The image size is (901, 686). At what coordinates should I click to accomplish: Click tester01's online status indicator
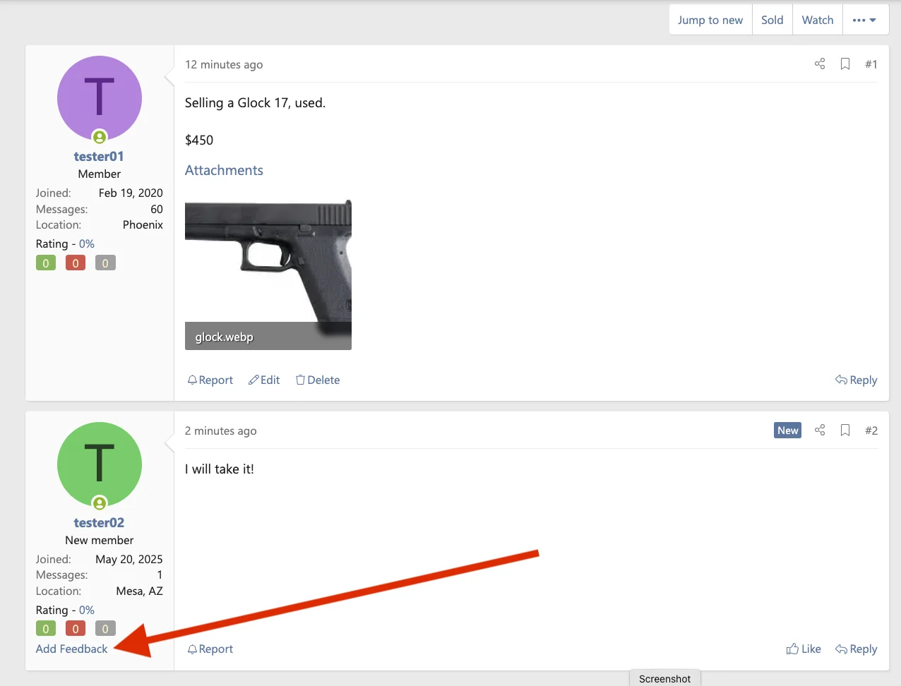pyautogui.click(x=100, y=137)
